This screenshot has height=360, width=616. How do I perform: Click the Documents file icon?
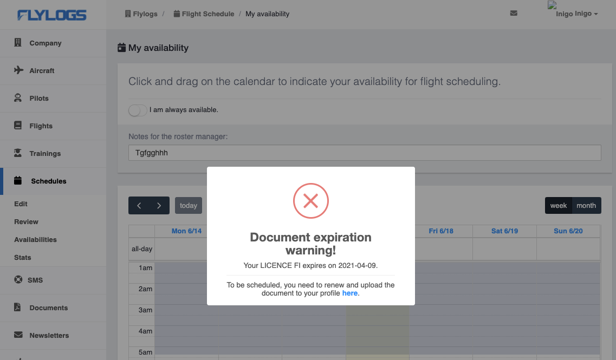pos(18,307)
